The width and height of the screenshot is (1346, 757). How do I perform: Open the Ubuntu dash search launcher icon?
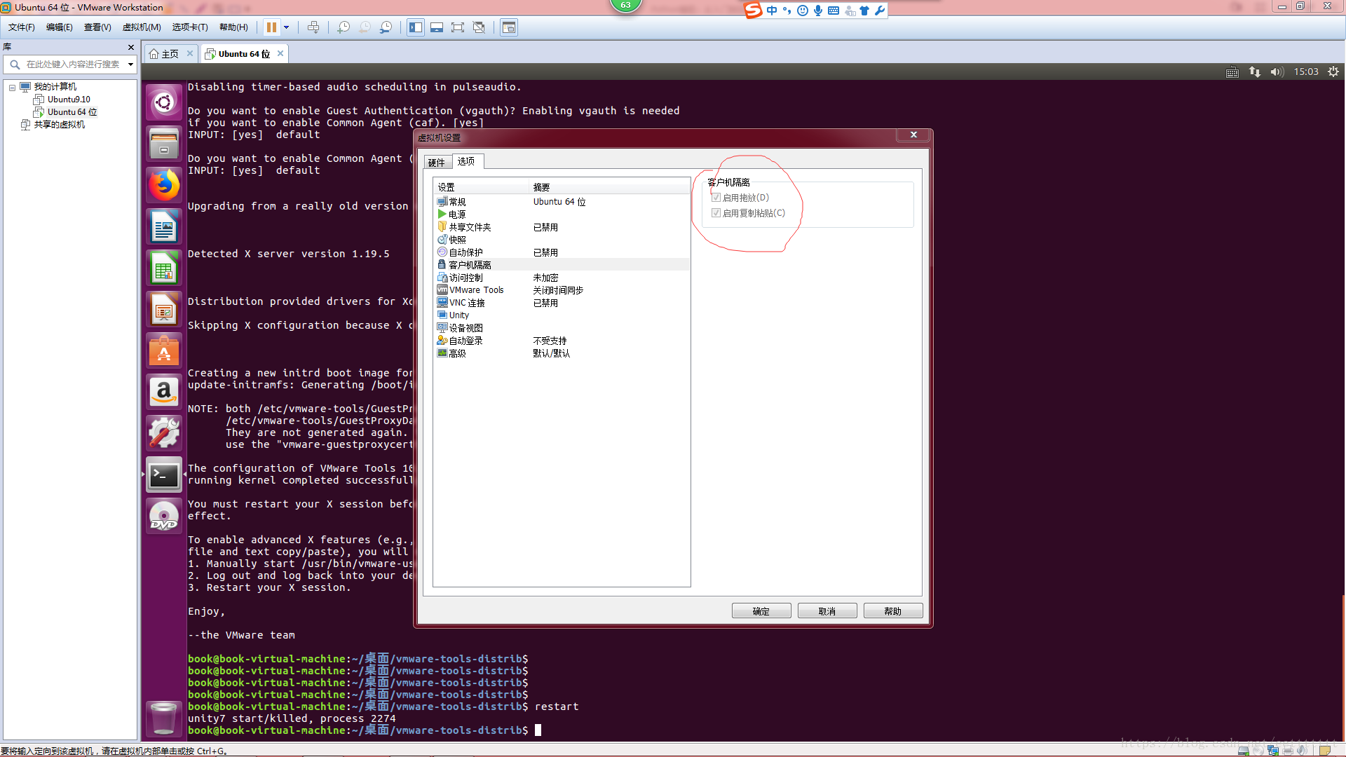[164, 103]
